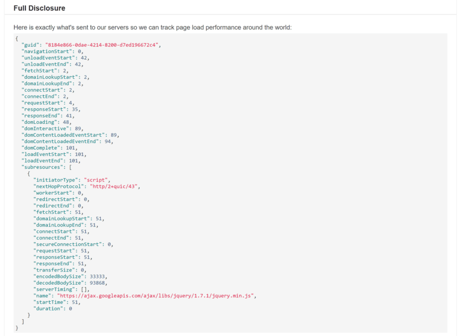Click the "duration" key
Image resolution: width=461 pixels, height=336 pixels.
click(48, 308)
